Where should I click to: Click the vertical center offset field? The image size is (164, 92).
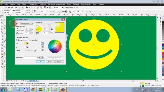(27, 33)
